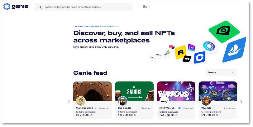The width and height of the screenshot is (253, 127).
Task: Click The Saudis collection avatar
Action: pyautogui.click(x=122, y=101)
